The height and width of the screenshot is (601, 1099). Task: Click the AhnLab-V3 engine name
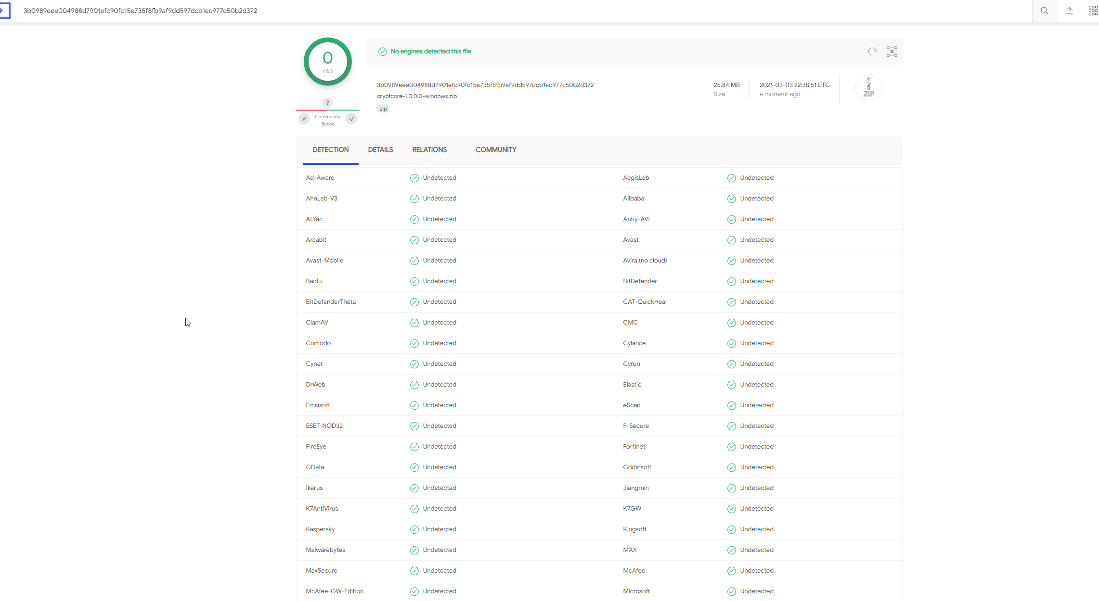click(x=322, y=199)
